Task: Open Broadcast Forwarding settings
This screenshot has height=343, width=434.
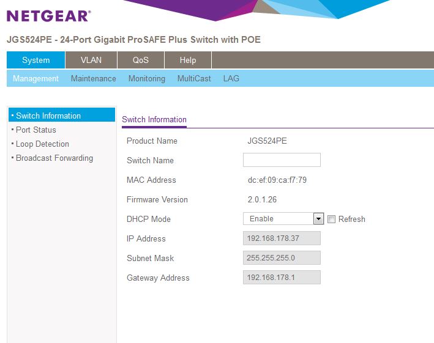Action: click(x=54, y=158)
